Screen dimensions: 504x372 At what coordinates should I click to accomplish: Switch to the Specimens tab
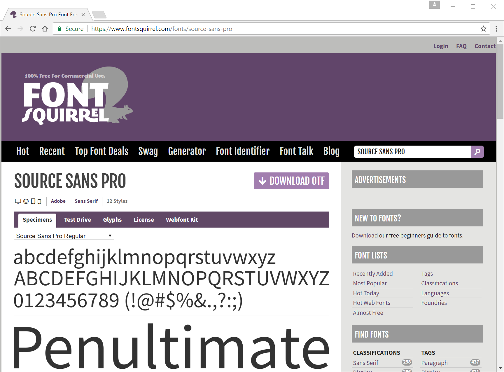[x=37, y=220]
